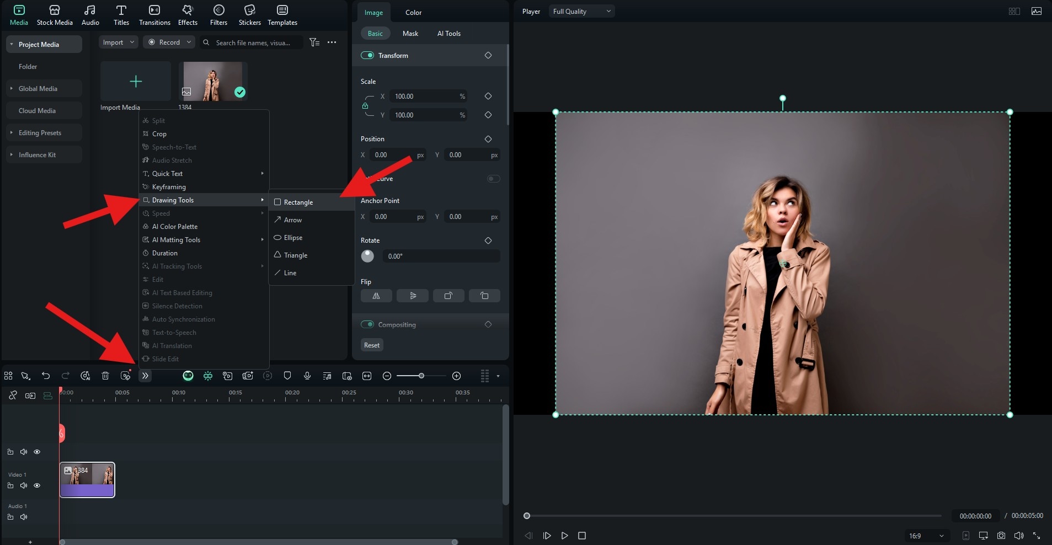Open the Stickers tab
Screen dimensions: 1052x545
[250, 15]
